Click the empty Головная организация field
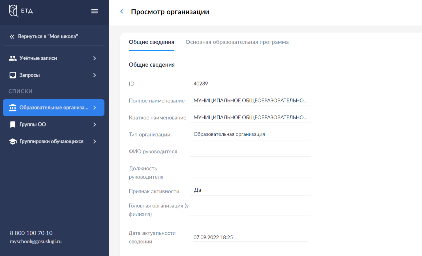422x256 pixels. [250, 210]
